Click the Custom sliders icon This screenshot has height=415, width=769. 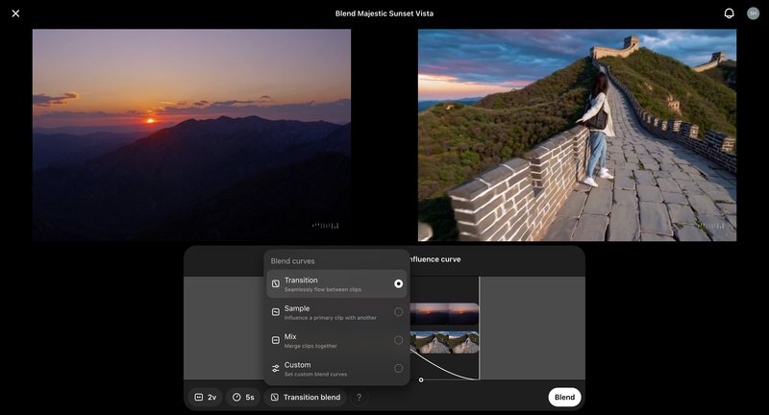[276, 368]
